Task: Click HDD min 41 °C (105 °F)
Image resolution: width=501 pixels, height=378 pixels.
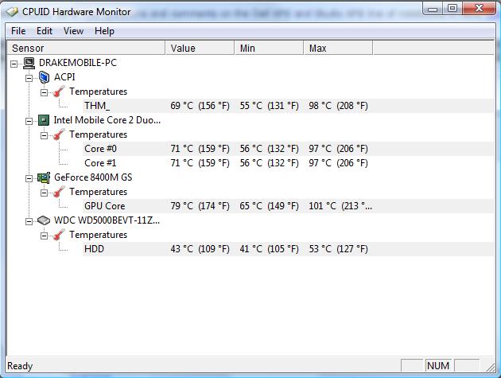Action: point(270,249)
